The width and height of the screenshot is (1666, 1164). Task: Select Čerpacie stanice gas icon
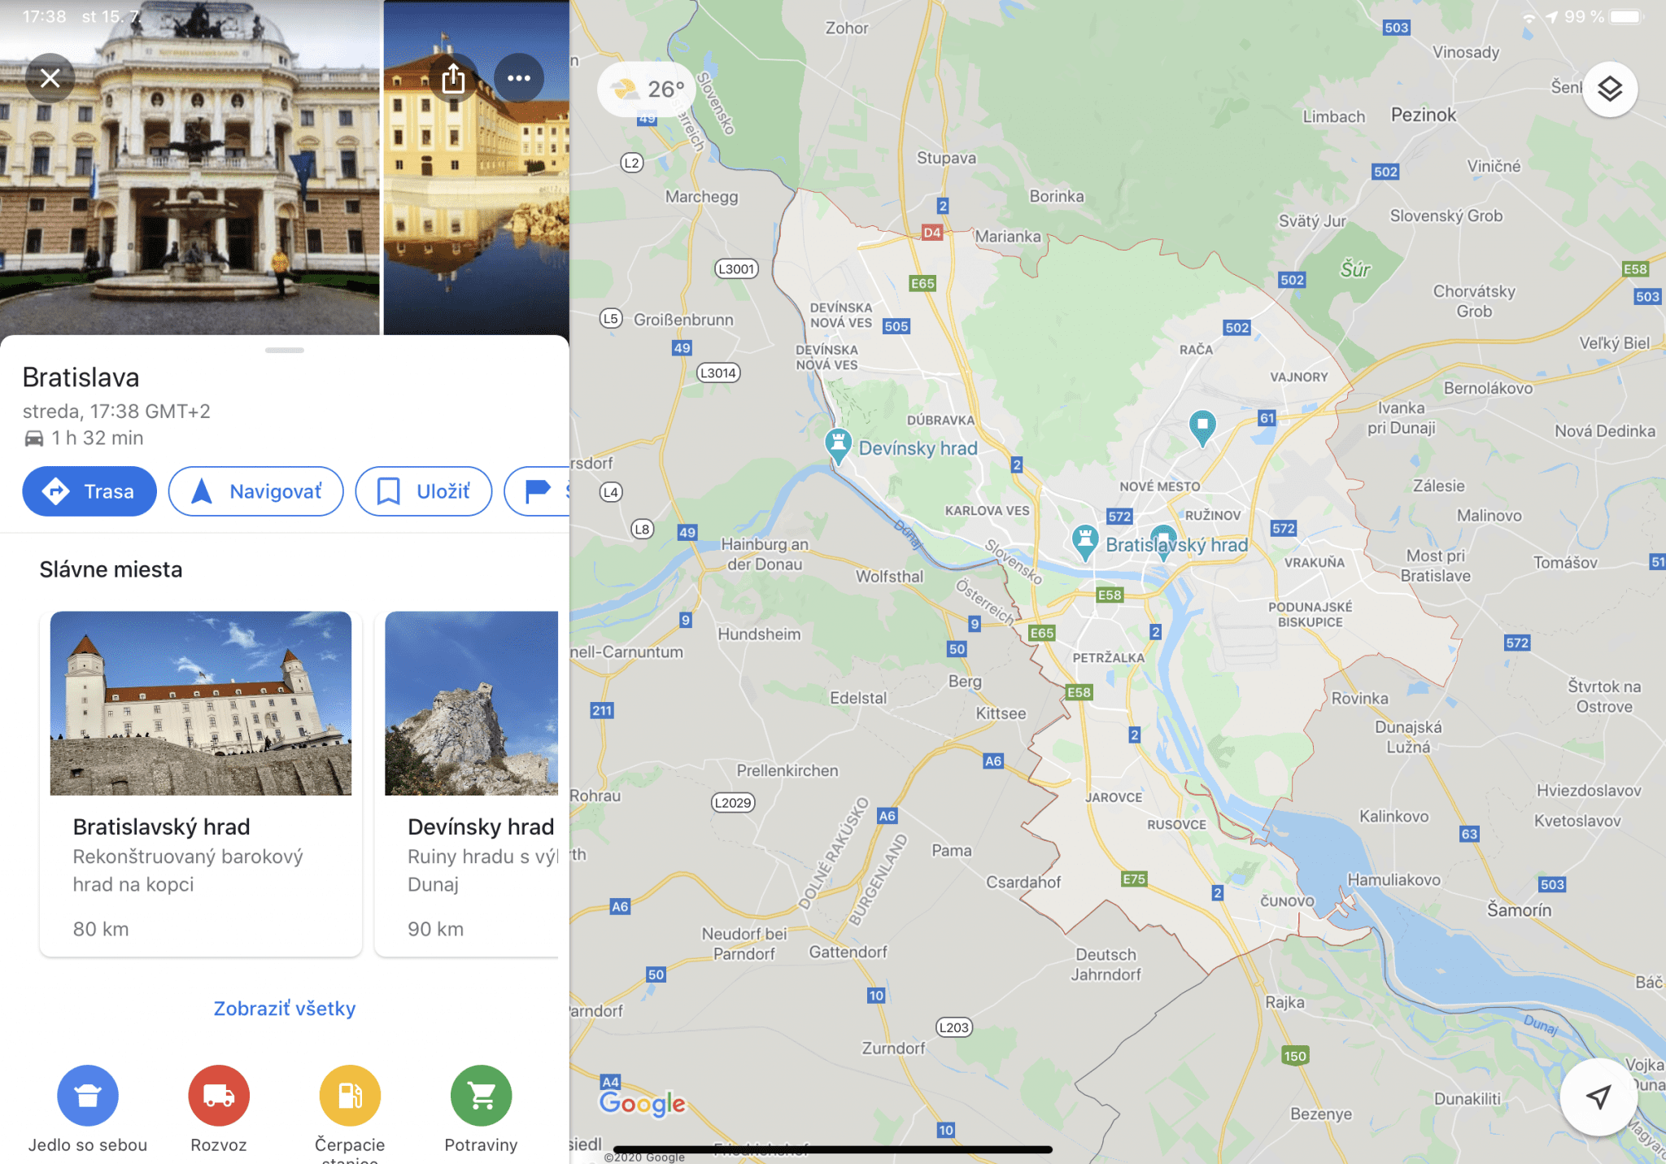(x=350, y=1096)
